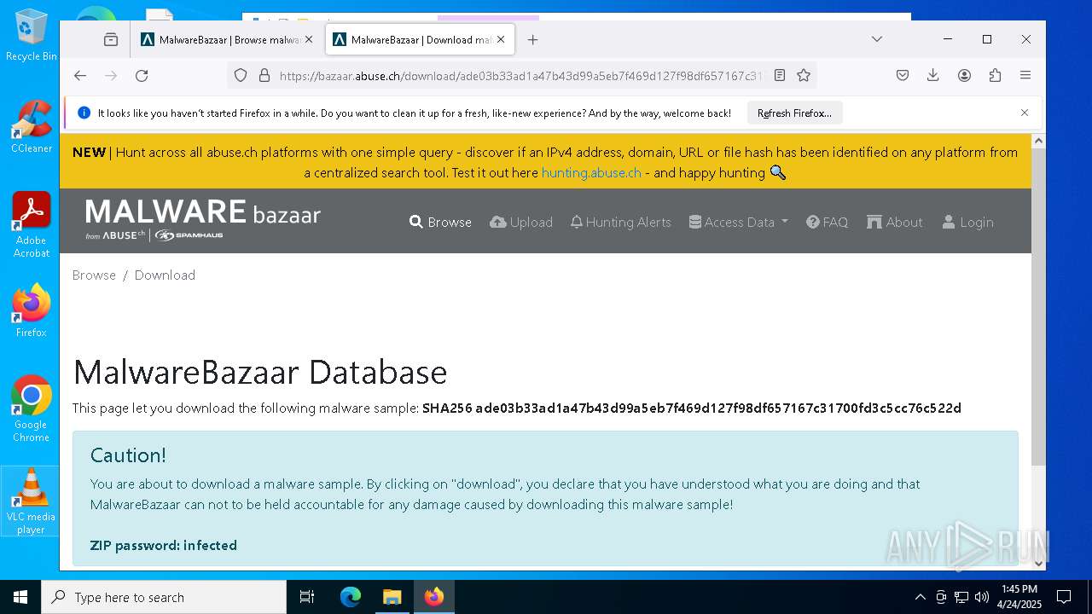Viewport: 1092px width, 614px height.
Task: Reload the current page
Action: 142,75
